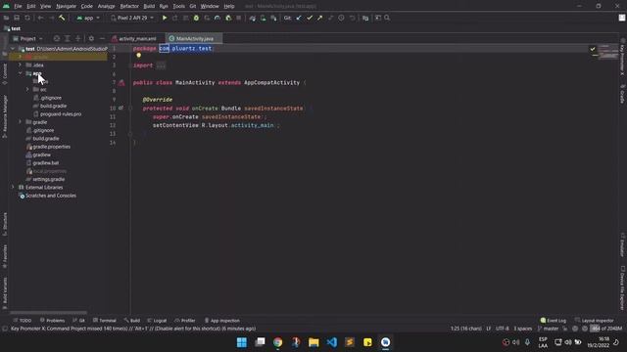Click the Sync/reload toolbar icon

click(27, 18)
